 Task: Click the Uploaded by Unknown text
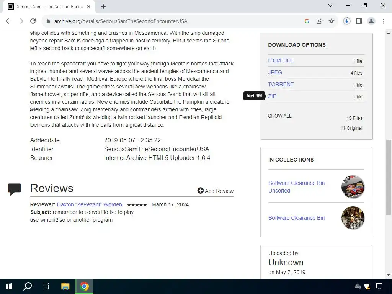[286, 262]
